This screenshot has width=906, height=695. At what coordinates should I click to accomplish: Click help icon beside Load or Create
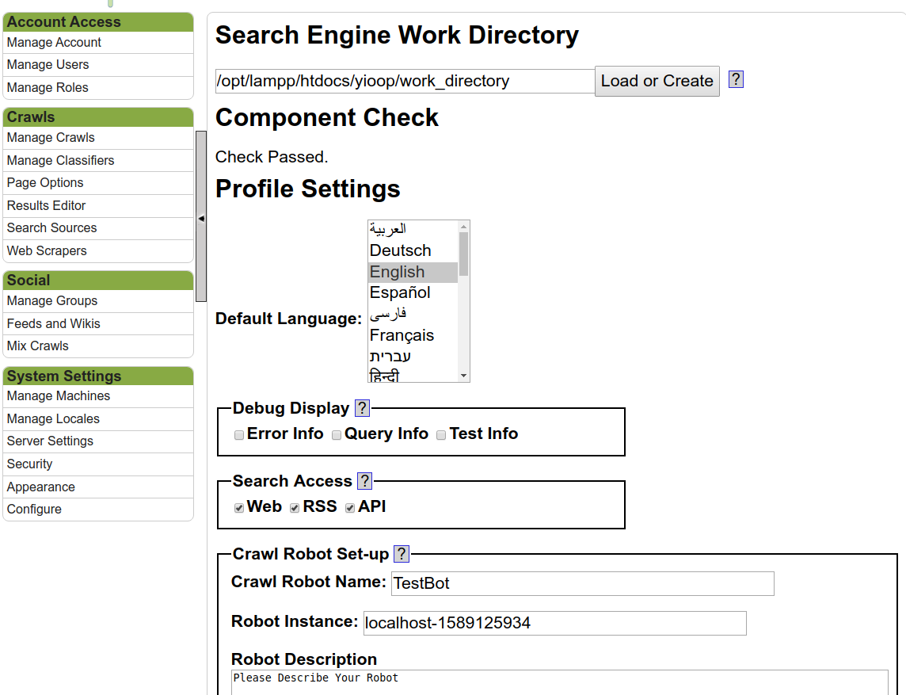736,79
